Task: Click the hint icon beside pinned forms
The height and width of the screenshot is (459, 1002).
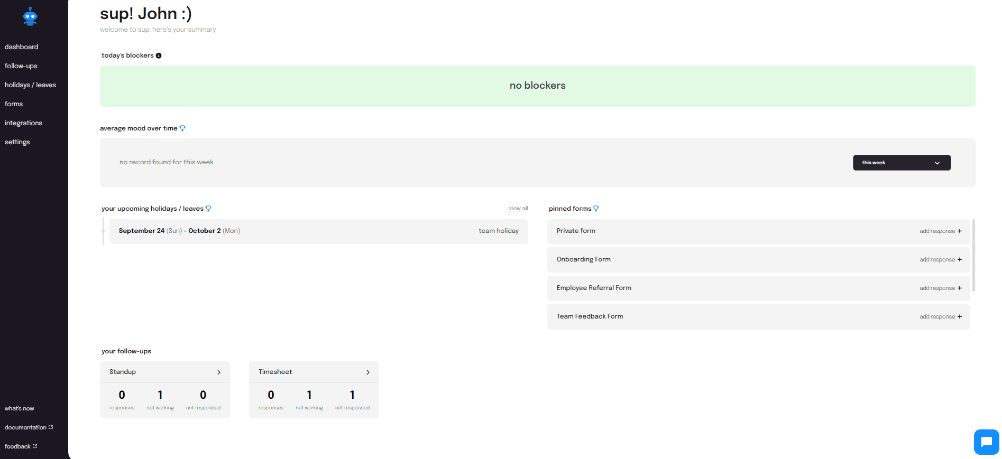Action: click(596, 209)
